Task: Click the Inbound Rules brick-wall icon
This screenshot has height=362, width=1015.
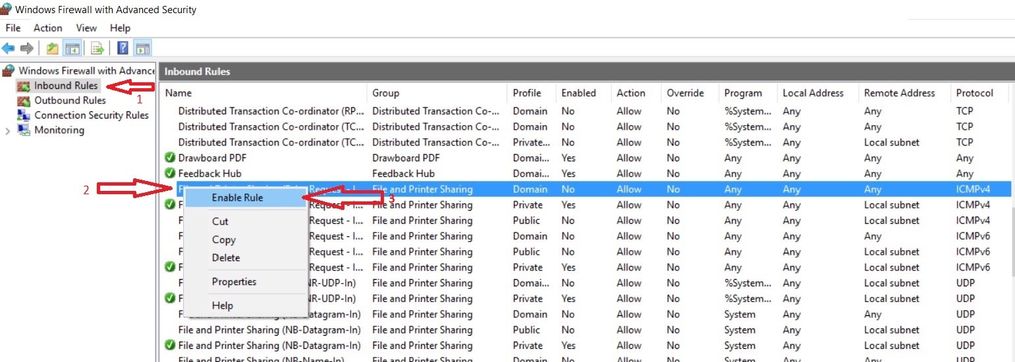Action: point(24,86)
